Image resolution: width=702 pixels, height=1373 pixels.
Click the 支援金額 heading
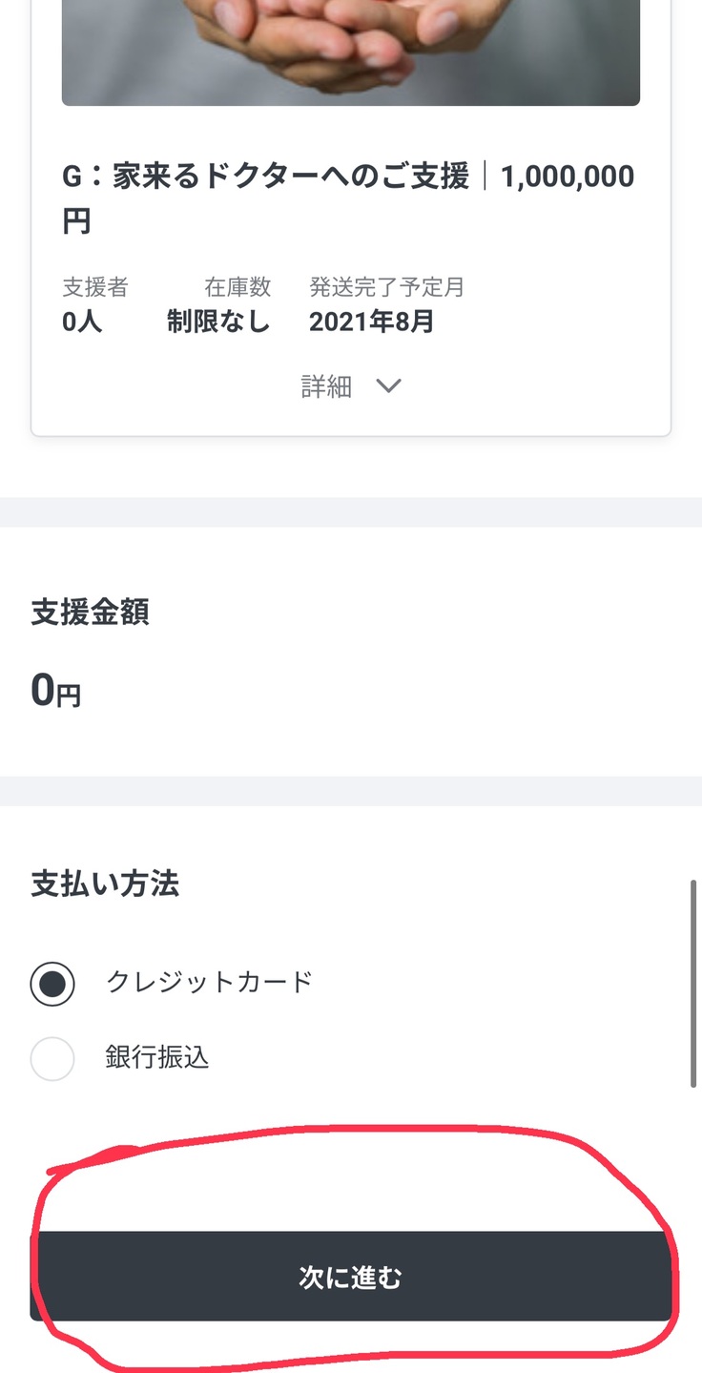pos(90,613)
